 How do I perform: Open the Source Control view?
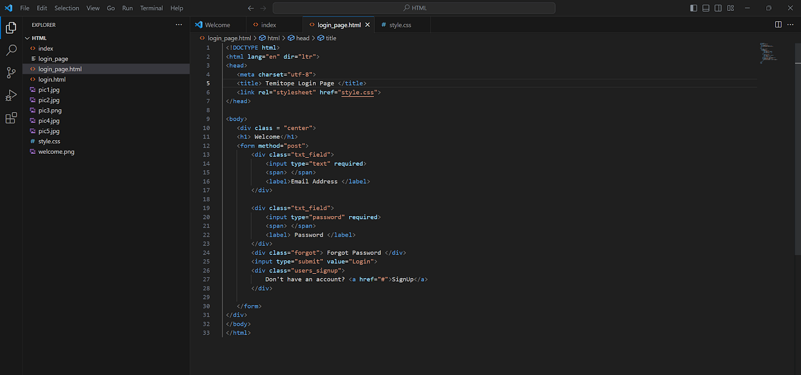(11, 73)
